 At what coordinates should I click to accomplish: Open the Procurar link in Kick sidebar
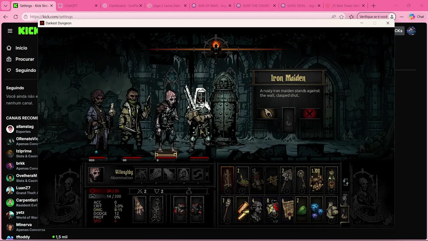point(20,59)
